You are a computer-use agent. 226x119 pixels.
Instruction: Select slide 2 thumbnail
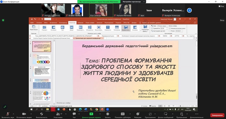point(42,59)
